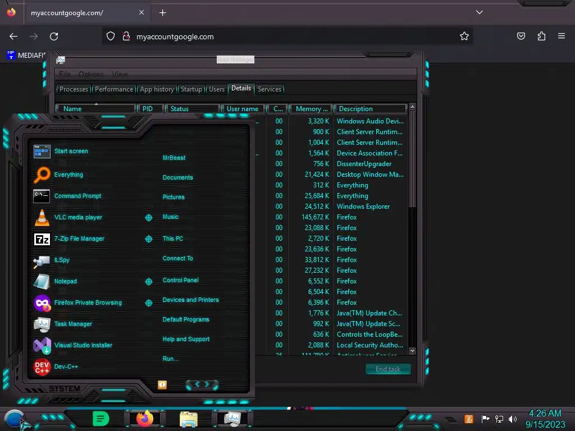The height and width of the screenshot is (431, 575).
Task: Expand 7-Zip File Manager jump list arrow
Action: [148, 239]
